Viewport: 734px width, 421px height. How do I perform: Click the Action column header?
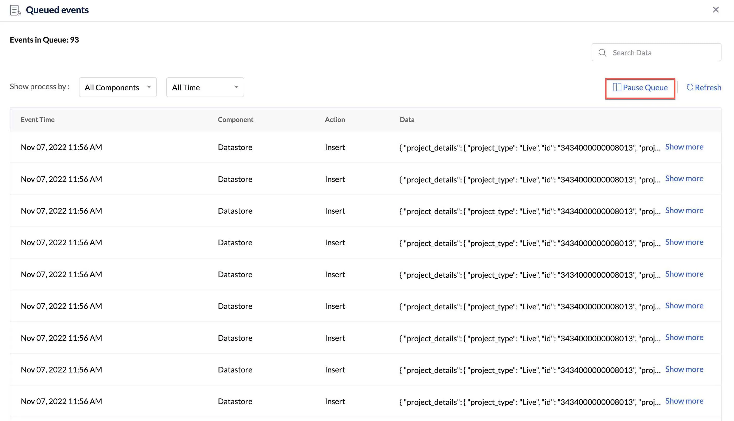click(335, 119)
